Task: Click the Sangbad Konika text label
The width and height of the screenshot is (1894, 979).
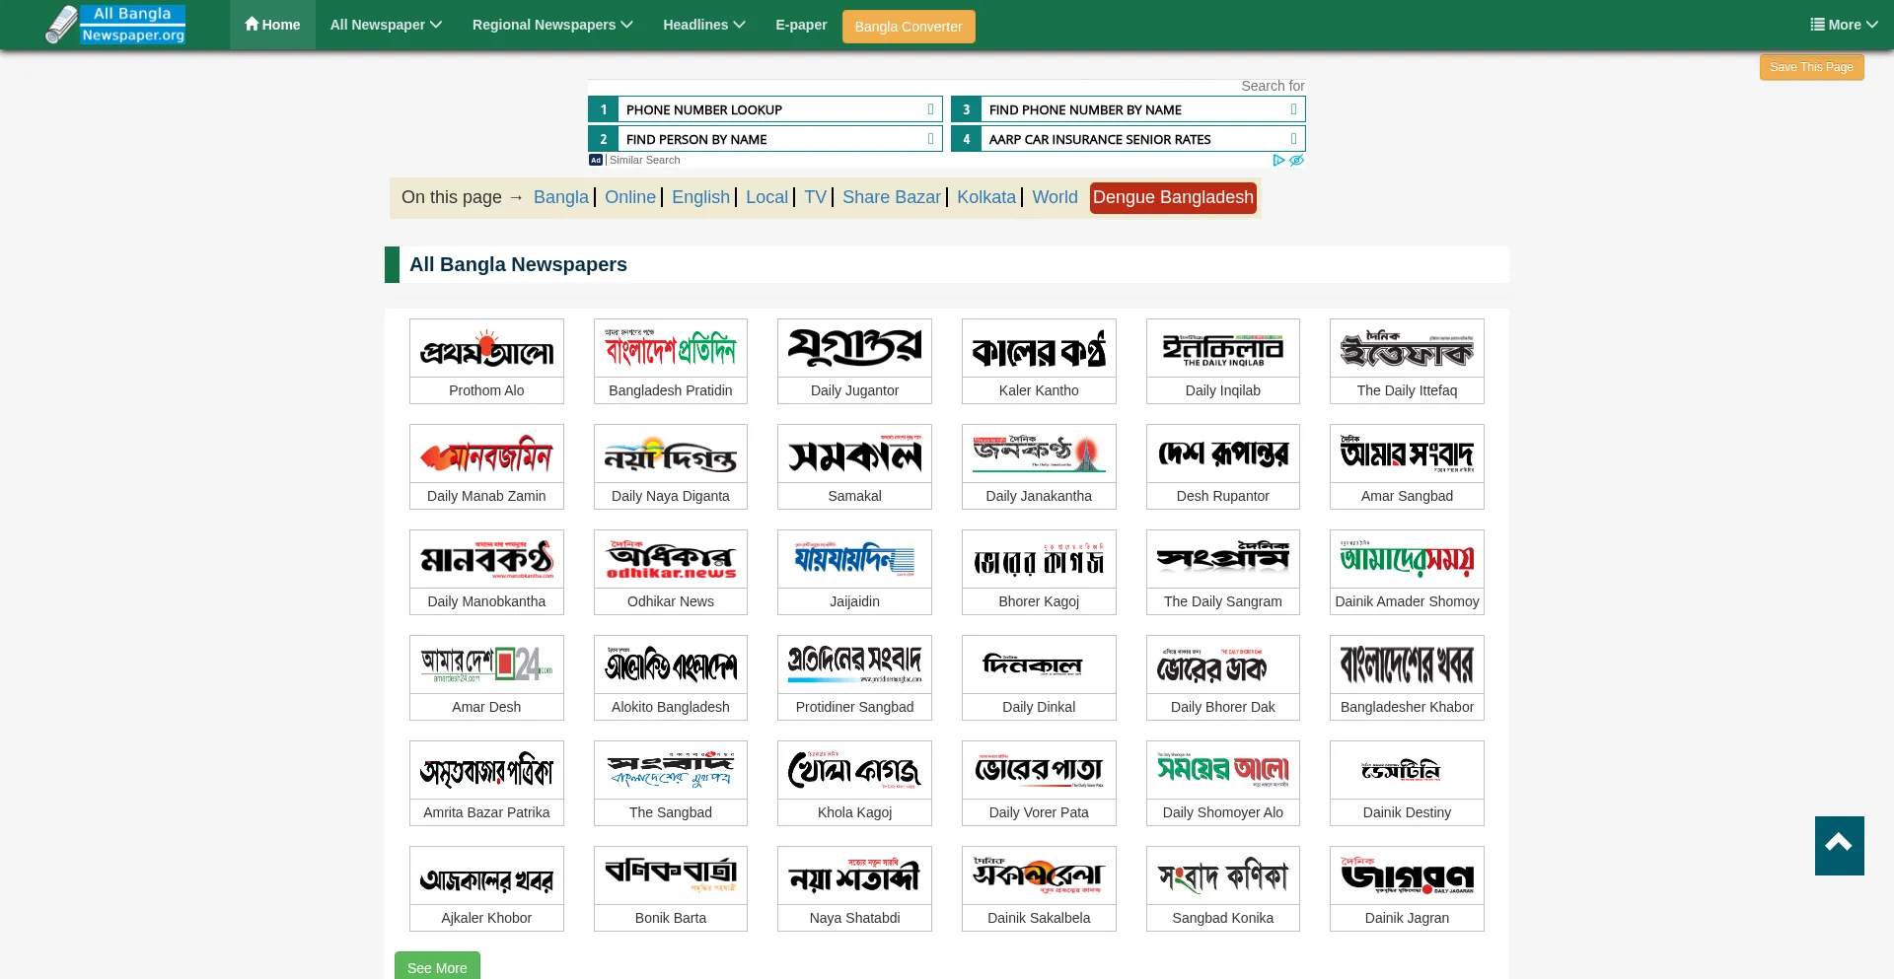Action: click(1223, 918)
